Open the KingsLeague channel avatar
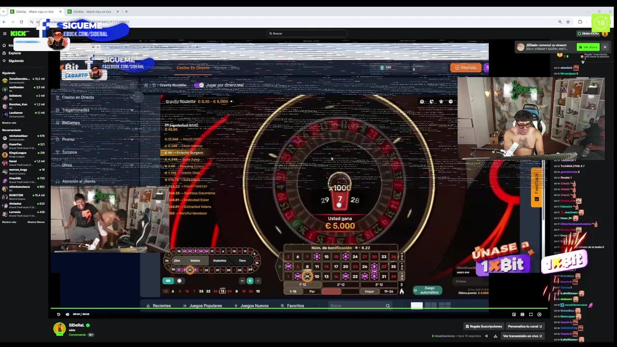The width and height of the screenshot is (617, 347). (5, 154)
